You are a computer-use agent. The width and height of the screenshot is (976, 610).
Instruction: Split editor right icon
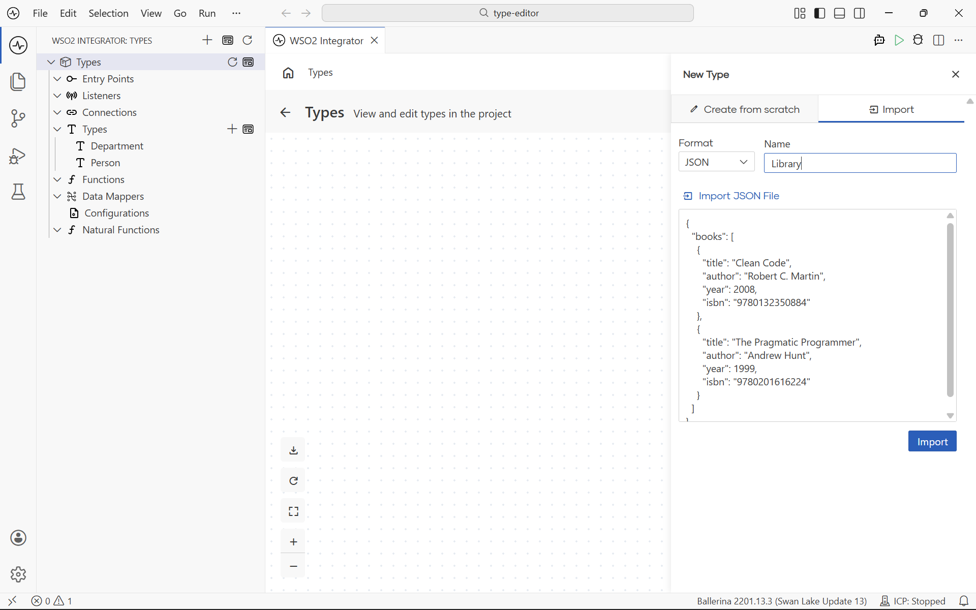coord(939,40)
